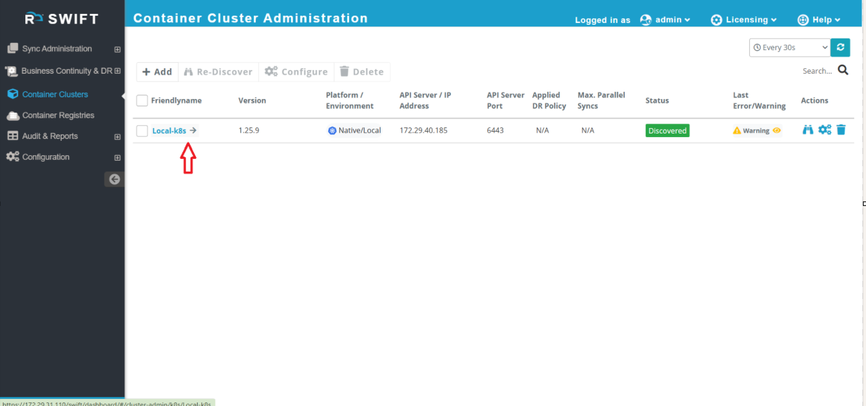Click the search magnifier icon
This screenshot has height=406, width=866.
tap(843, 70)
